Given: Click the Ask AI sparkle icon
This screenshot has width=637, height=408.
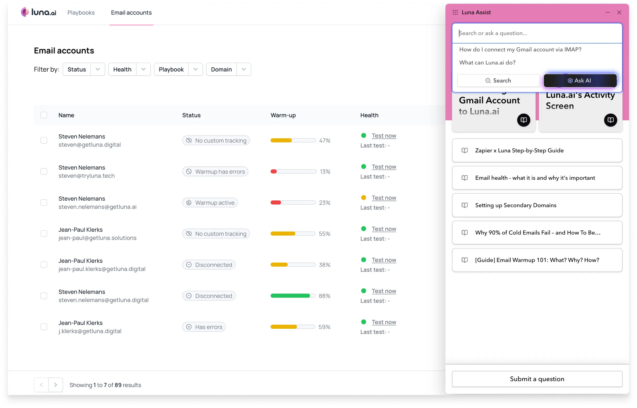Looking at the screenshot, I should click(570, 81).
